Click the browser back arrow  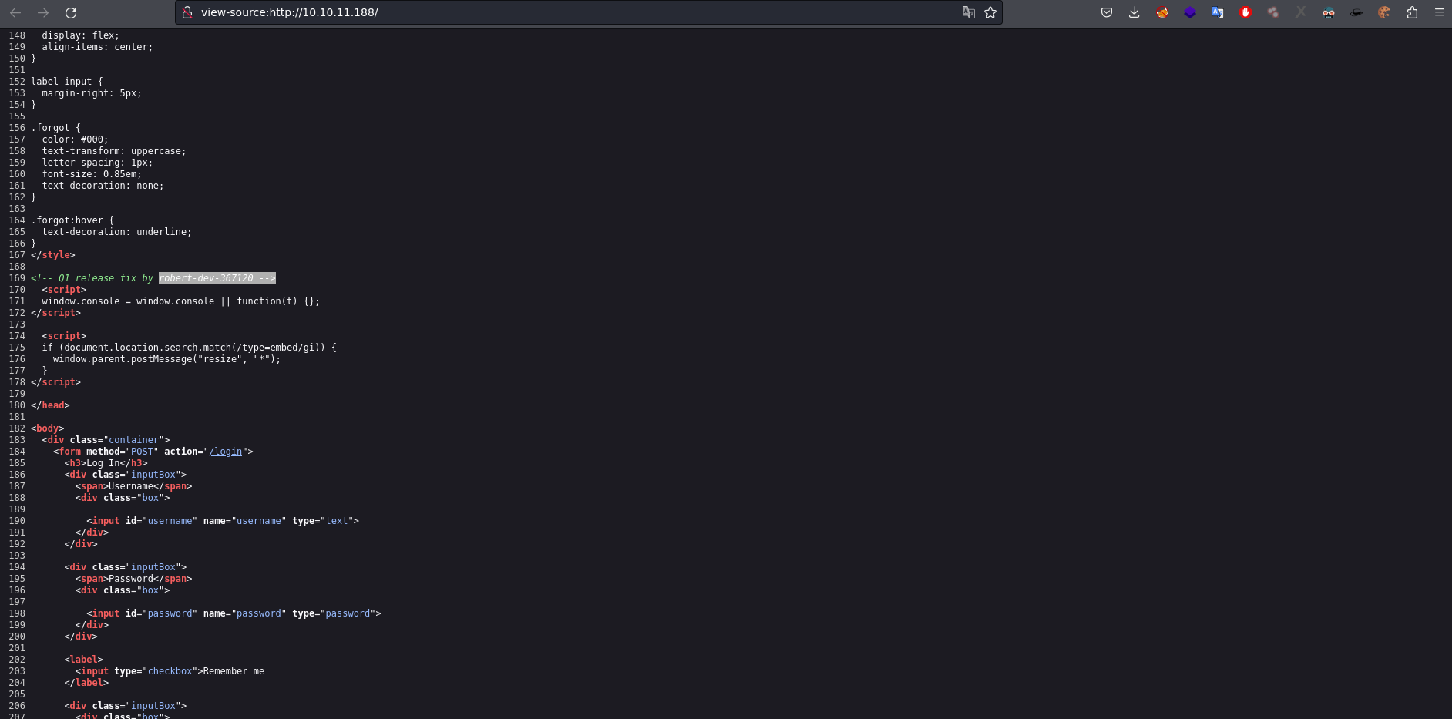pyautogui.click(x=15, y=12)
